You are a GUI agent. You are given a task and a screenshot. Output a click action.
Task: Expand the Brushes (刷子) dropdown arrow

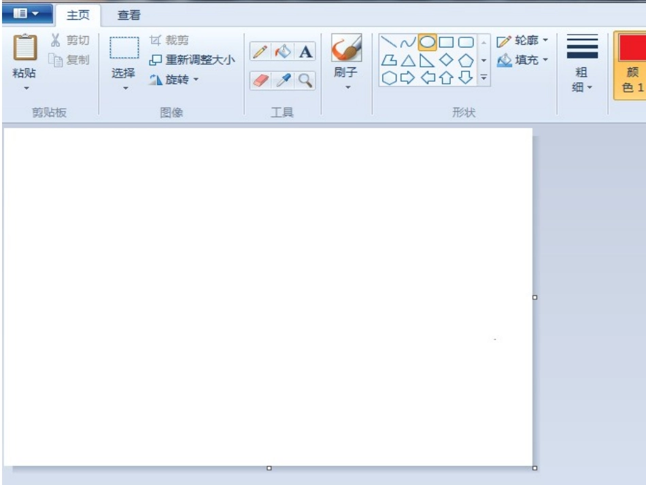(x=347, y=87)
